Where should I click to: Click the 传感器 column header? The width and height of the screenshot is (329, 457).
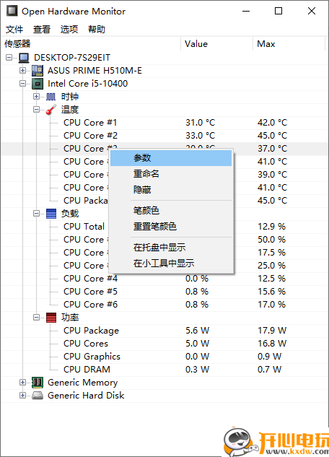[x=91, y=44]
